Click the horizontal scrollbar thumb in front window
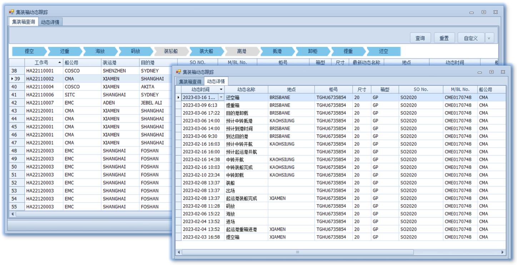517x265 pixels. 297,252
